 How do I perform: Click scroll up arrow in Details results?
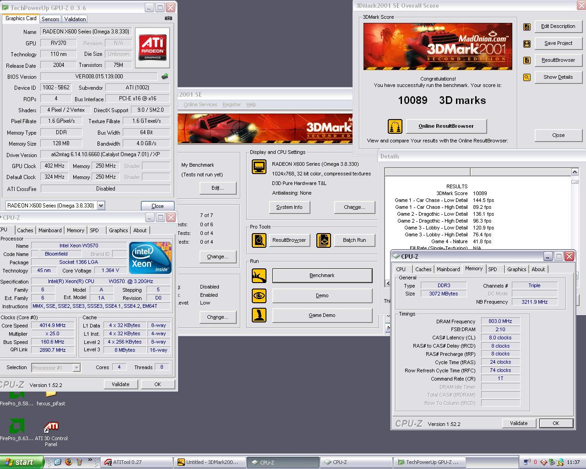(575, 172)
